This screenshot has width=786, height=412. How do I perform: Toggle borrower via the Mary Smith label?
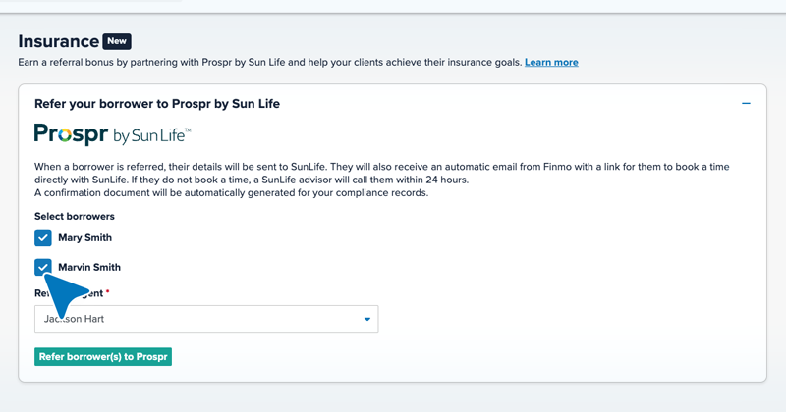pos(84,237)
